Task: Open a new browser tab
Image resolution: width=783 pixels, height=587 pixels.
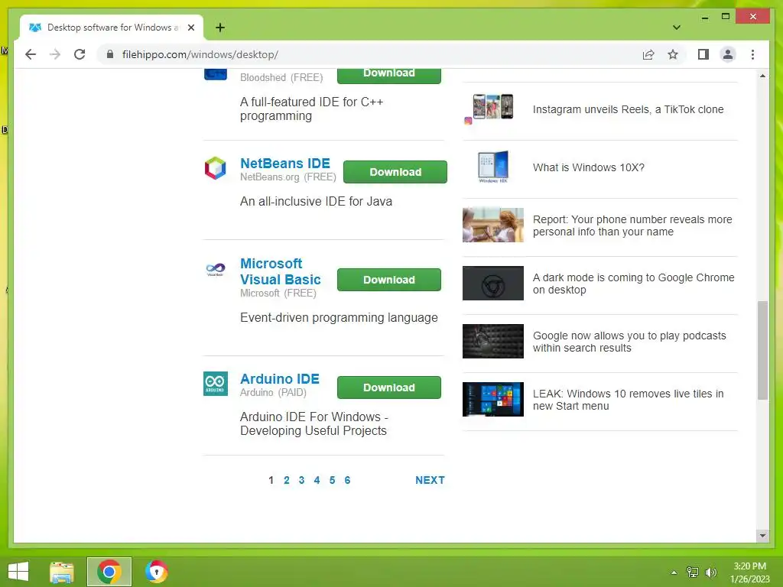Action: 220,28
